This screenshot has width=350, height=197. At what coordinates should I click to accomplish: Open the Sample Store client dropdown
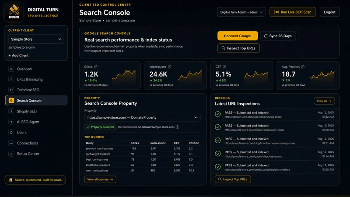pos(36,39)
